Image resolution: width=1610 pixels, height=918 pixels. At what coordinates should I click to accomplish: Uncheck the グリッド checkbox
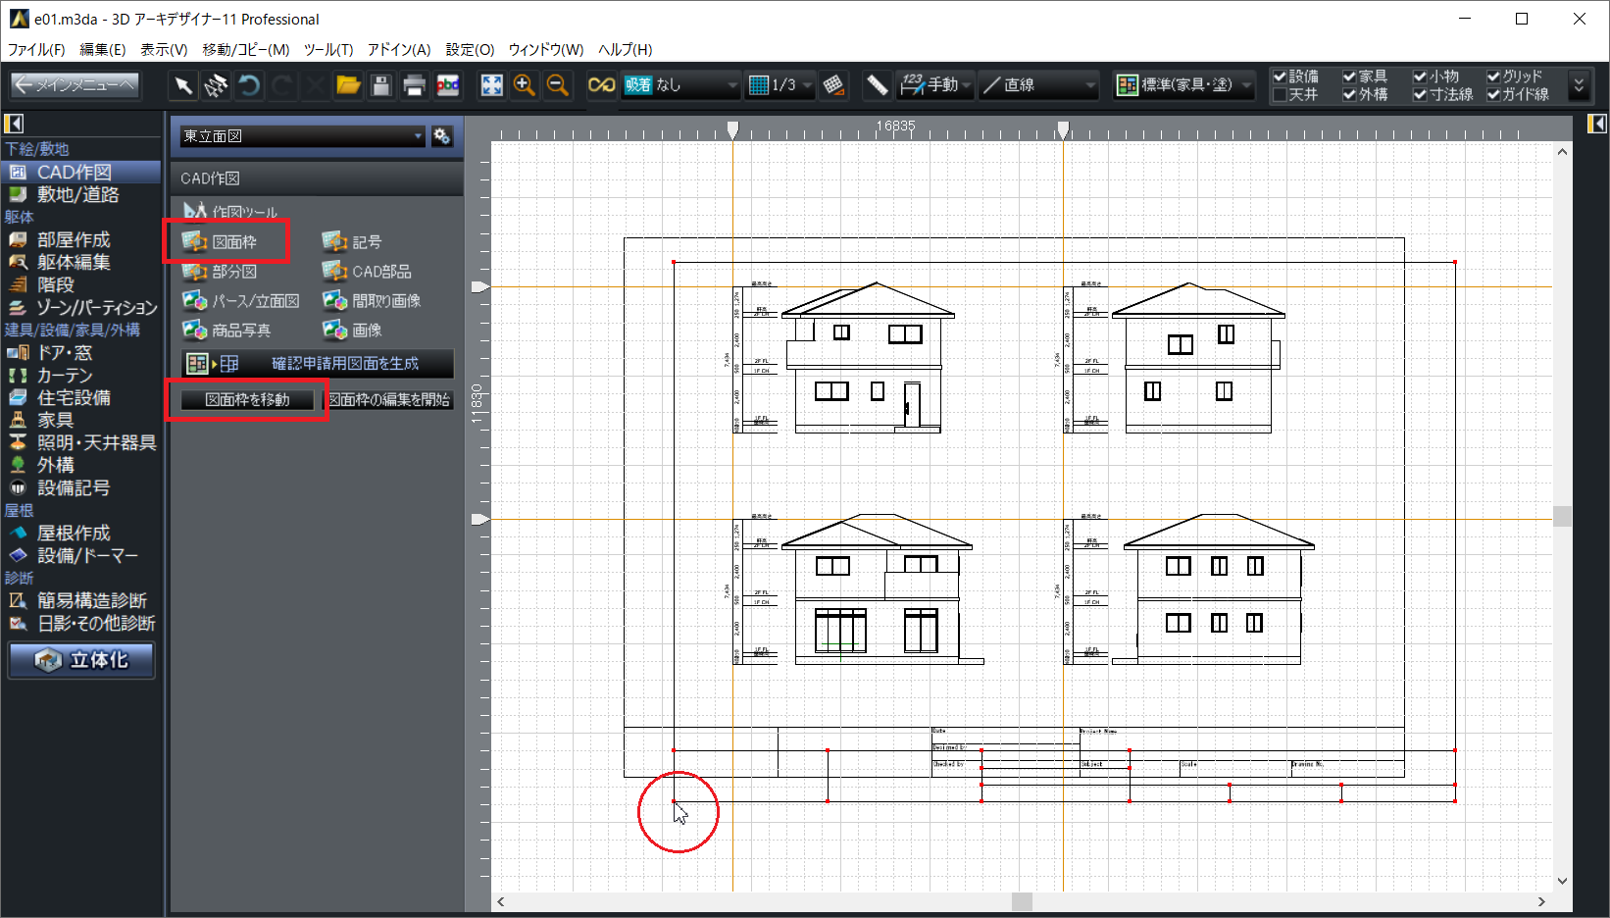point(1493,76)
